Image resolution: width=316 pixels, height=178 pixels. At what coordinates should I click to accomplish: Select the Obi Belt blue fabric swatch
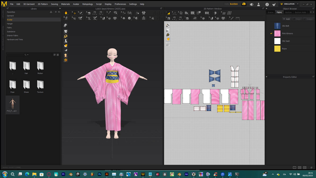click(x=277, y=26)
